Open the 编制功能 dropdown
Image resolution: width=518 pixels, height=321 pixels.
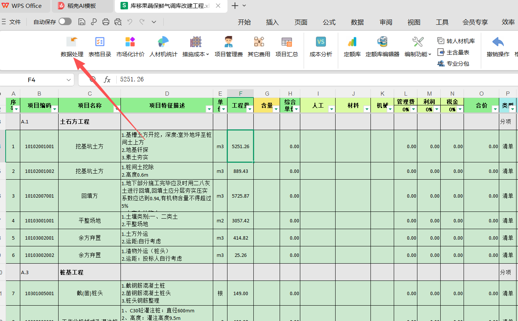418,47
